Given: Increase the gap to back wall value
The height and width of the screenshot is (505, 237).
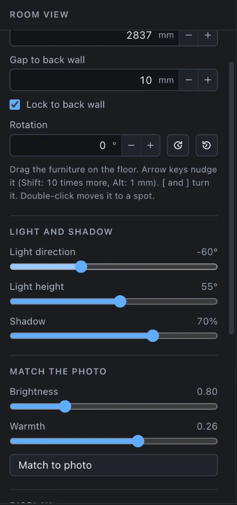Looking at the screenshot, I should coord(208,80).
